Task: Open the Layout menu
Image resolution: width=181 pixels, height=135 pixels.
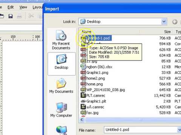Action: click(37, 7)
